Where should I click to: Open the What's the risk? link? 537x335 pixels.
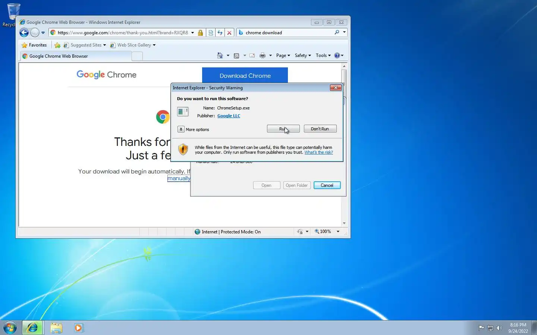(x=318, y=152)
